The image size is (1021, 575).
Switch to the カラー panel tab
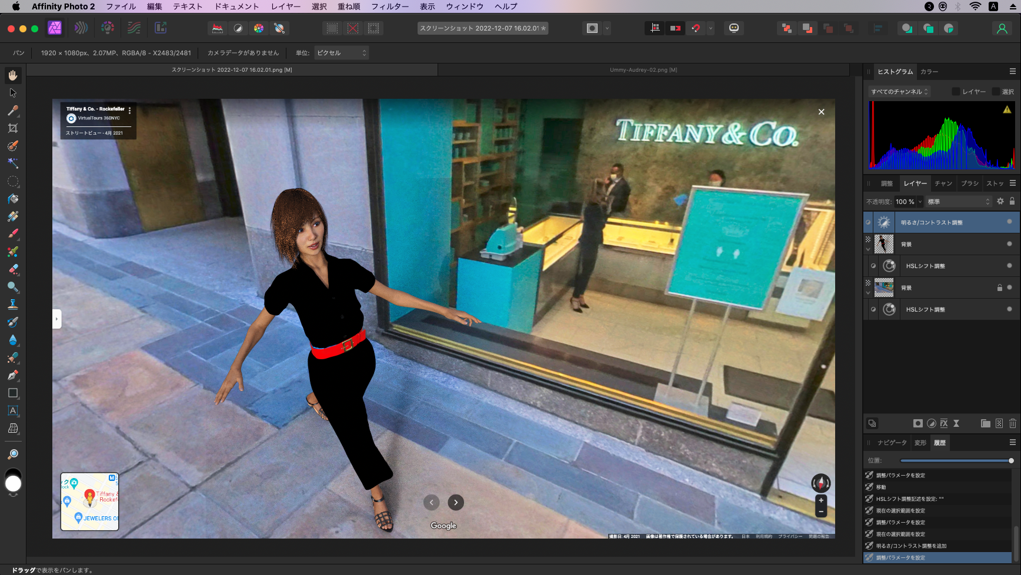coord(929,72)
